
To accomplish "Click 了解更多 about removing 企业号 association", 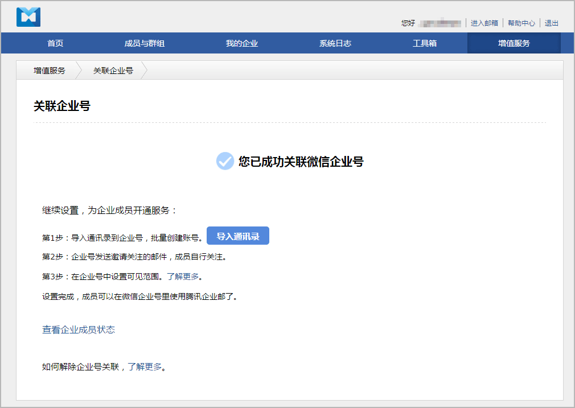I will (144, 366).
